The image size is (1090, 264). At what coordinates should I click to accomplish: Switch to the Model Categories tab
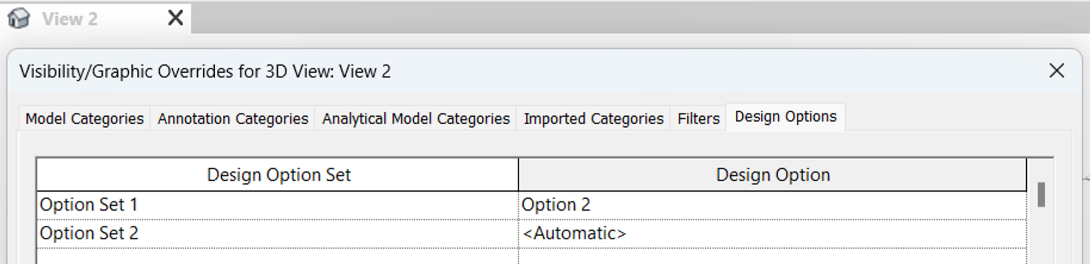[x=84, y=118]
